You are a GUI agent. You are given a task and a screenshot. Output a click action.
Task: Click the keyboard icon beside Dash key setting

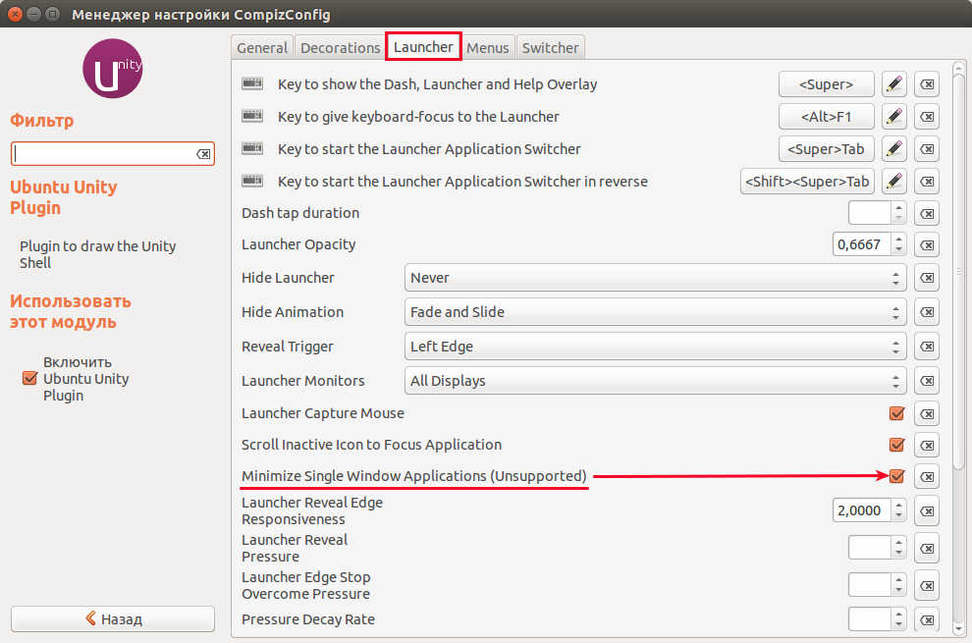[252, 83]
